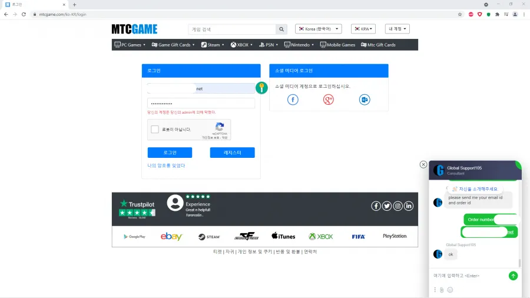530x298 pixels.
Task: Expand the Game Gift Cards menu
Action: pos(173,45)
